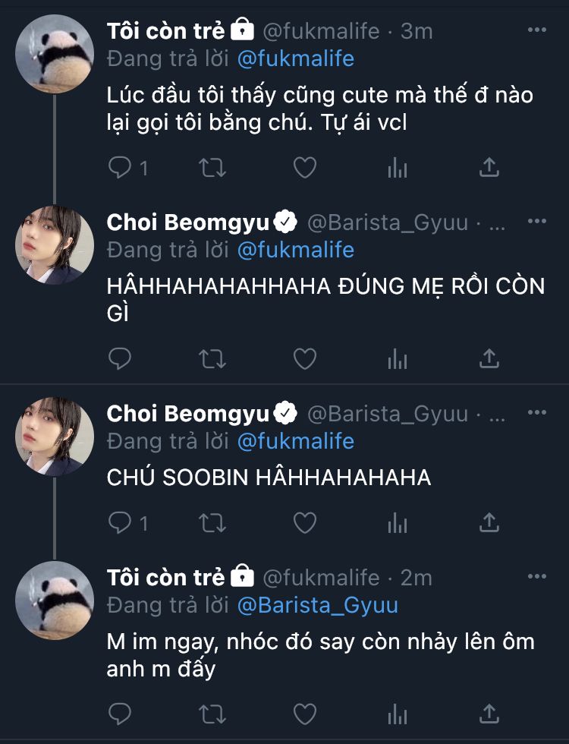
Task: Open more options on first tweet
Action: [536, 30]
